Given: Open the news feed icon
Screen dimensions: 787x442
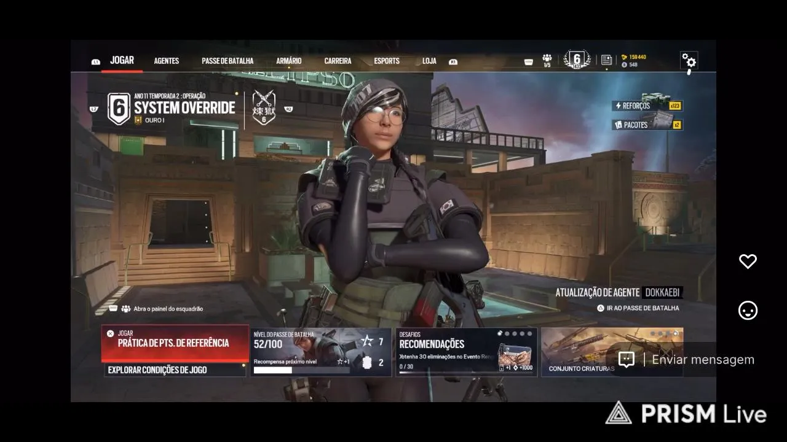Looking at the screenshot, I should pyautogui.click(x=606, y=60).
